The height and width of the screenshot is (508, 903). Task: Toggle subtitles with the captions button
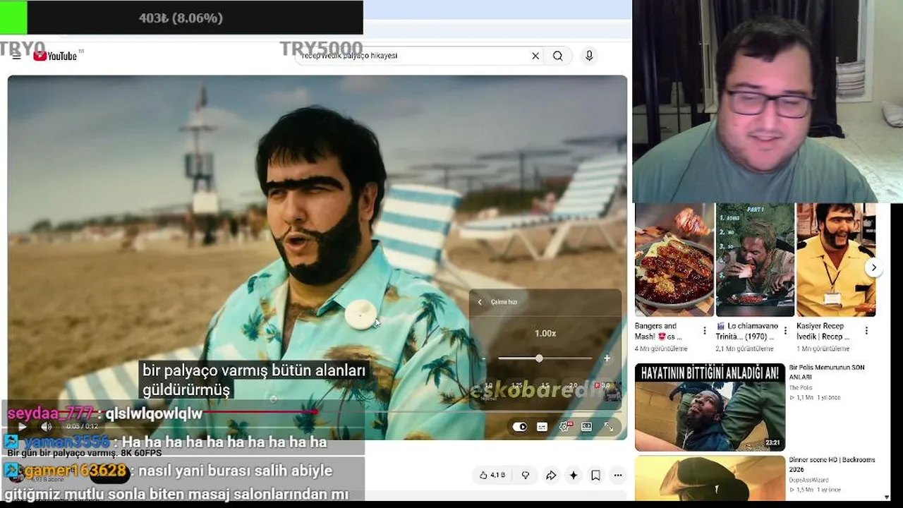point(542,427)
